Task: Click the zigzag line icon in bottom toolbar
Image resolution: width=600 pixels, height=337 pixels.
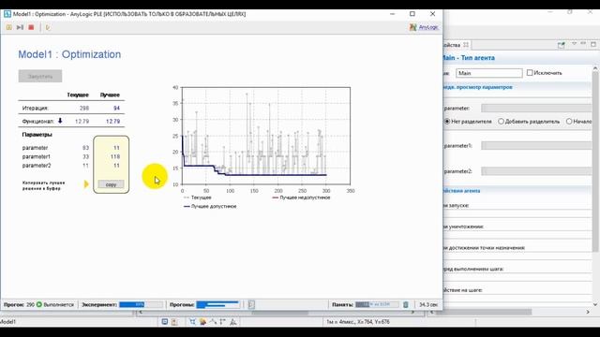Action: pyautogui.click(x=213, y=322)
